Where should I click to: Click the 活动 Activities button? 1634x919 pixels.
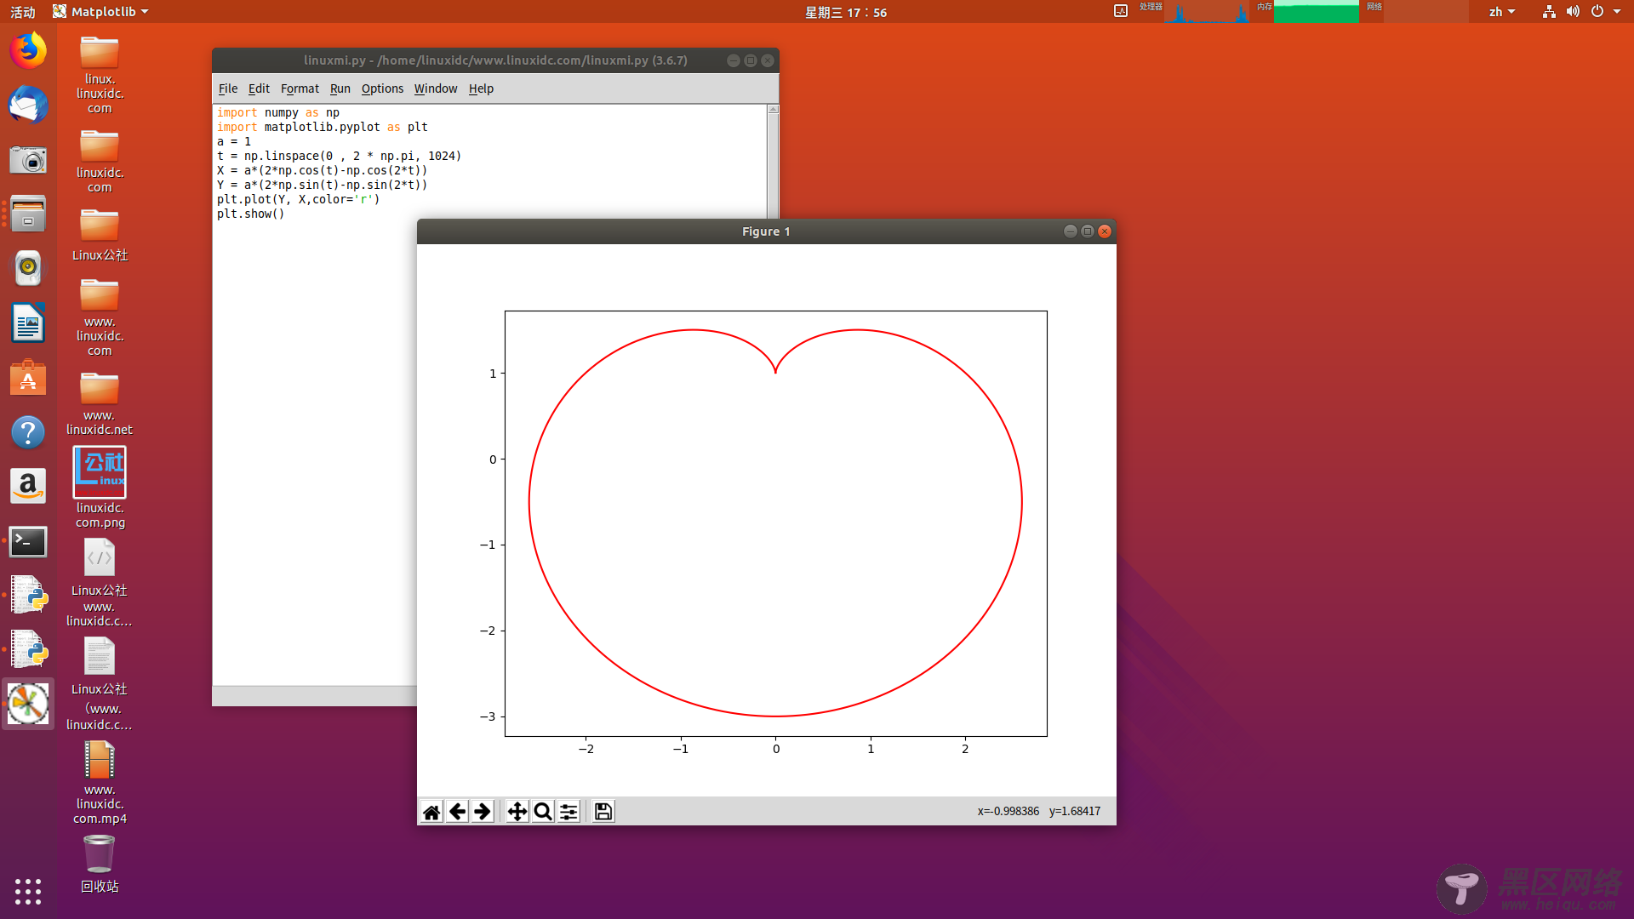[23, 12]
